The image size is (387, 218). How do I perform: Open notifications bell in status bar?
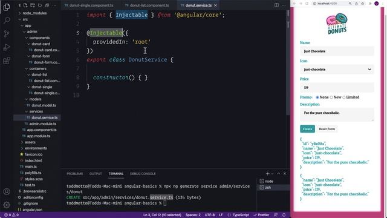click(284, 215)
